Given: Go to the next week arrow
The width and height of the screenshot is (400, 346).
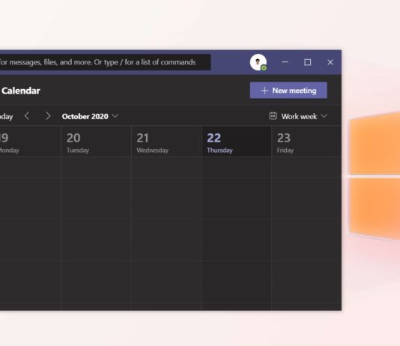Looking at the screenshot, I should pos(48,116).
